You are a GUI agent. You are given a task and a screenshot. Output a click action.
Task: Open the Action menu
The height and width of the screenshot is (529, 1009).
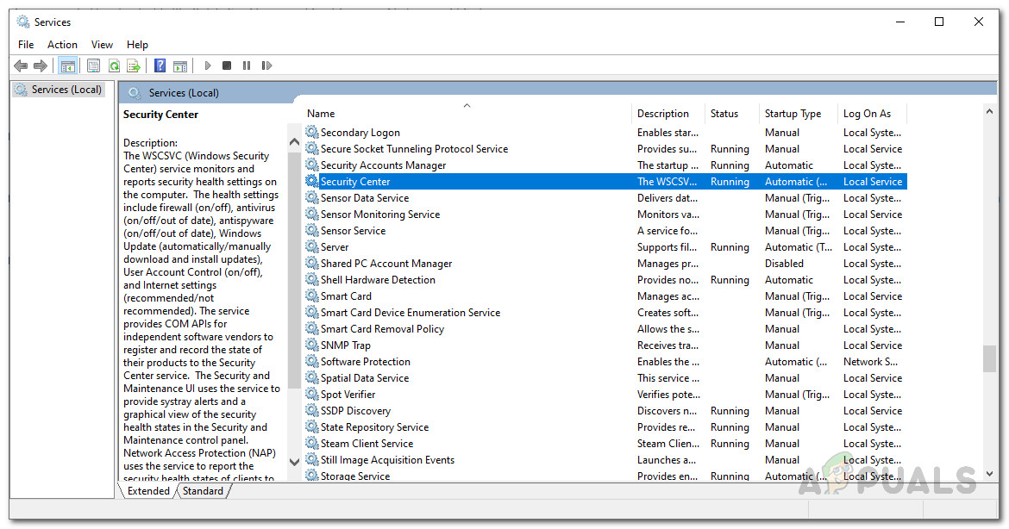tap(62, 44)
